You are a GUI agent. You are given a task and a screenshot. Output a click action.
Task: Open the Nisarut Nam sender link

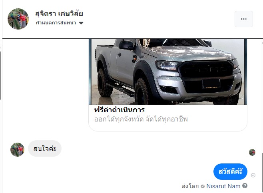coord(223,186)
